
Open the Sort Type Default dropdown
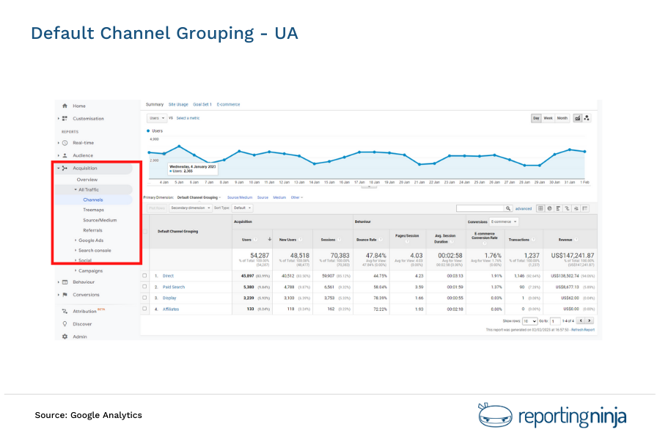click(x=242, y=208)
